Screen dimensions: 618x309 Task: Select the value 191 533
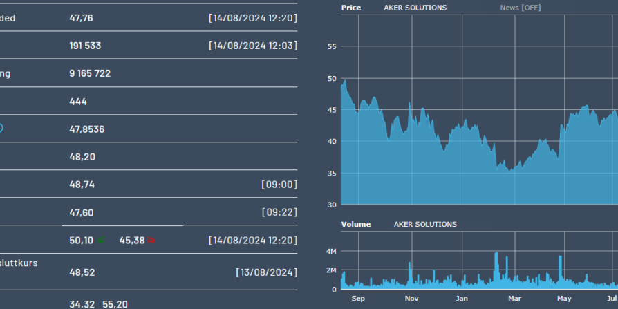click(85, 46)
